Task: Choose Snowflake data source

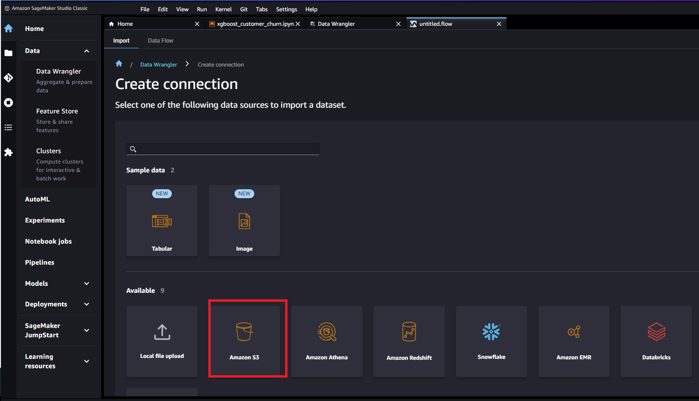Action: coord(492,342)
